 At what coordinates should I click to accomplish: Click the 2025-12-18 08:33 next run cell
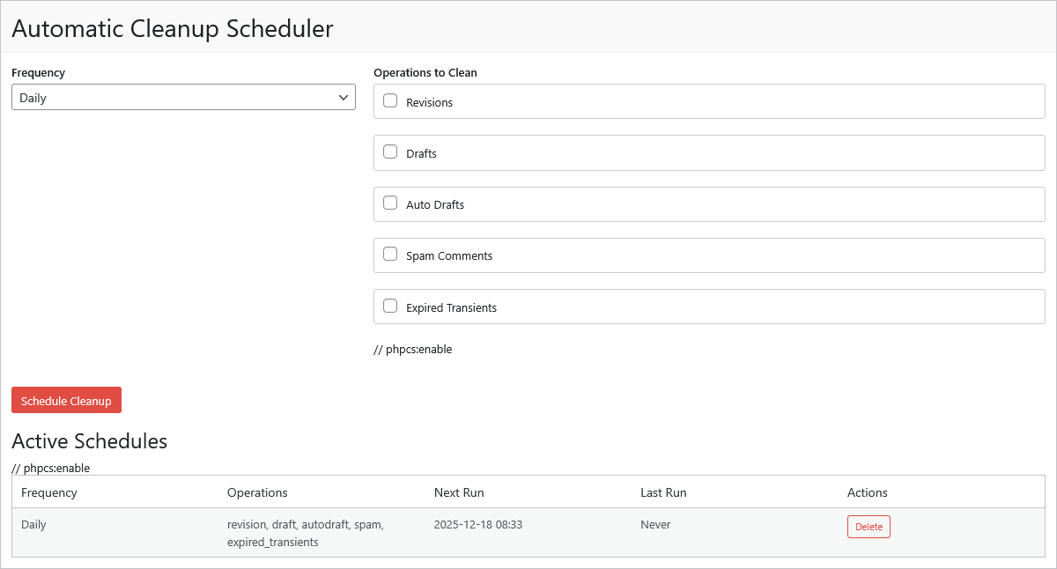[x=477, y=525]
